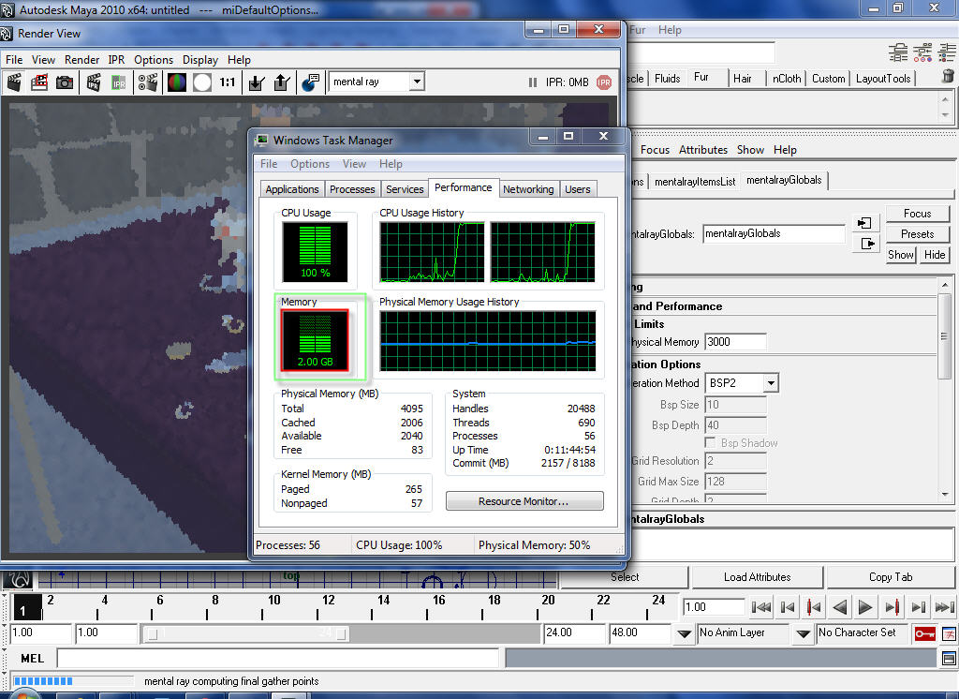
Task: Click the Presets button
Action: 918,234
